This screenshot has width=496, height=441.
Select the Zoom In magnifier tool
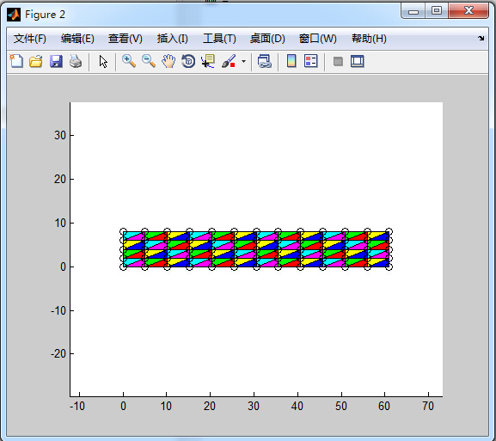coord(129,61)
